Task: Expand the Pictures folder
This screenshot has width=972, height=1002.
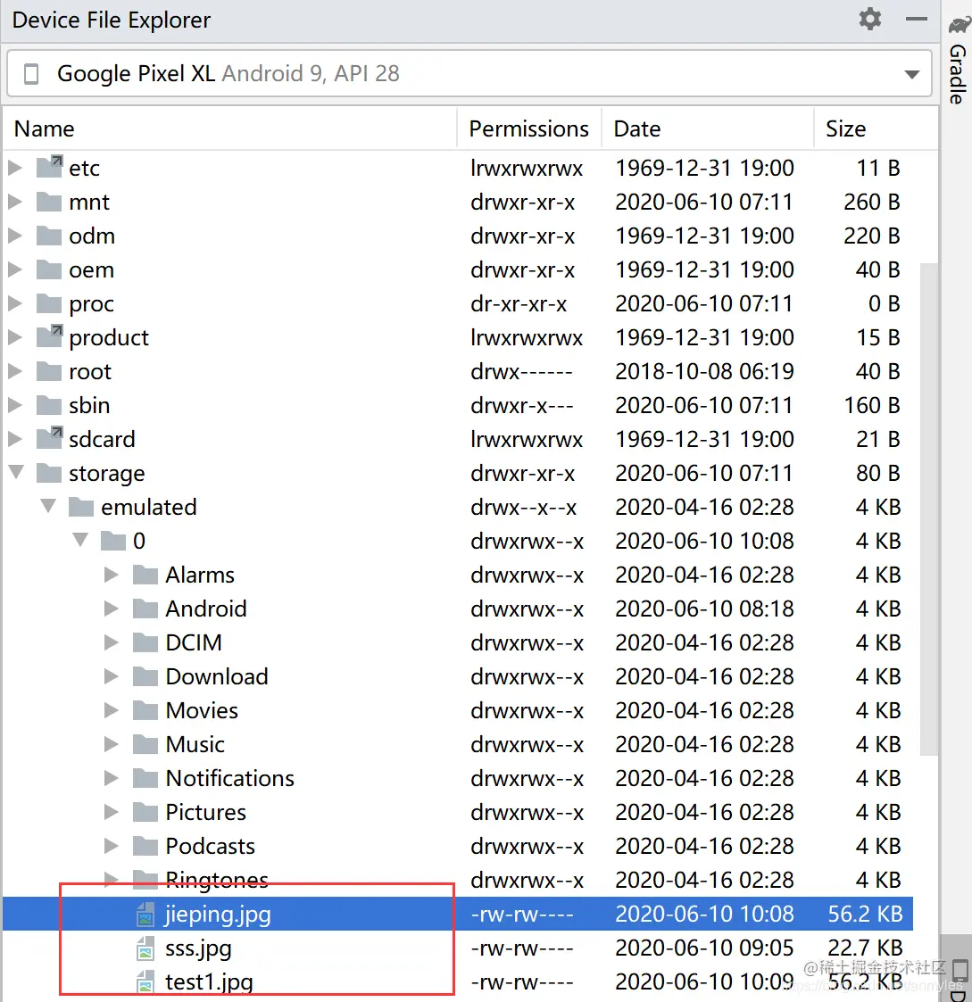Action: [112, 812]
